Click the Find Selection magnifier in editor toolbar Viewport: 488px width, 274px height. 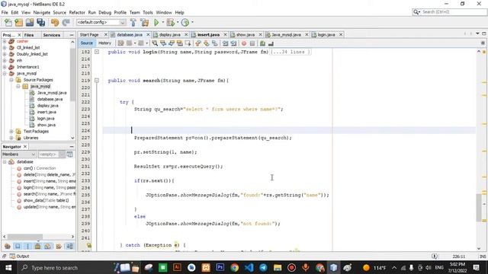tap(155, 43)
